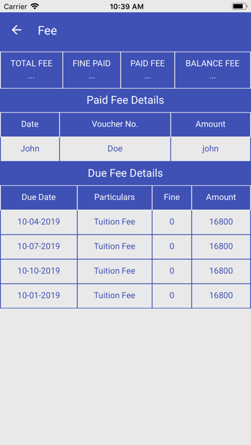Select the 10-10-2019 due date cell

pos(38,271)
